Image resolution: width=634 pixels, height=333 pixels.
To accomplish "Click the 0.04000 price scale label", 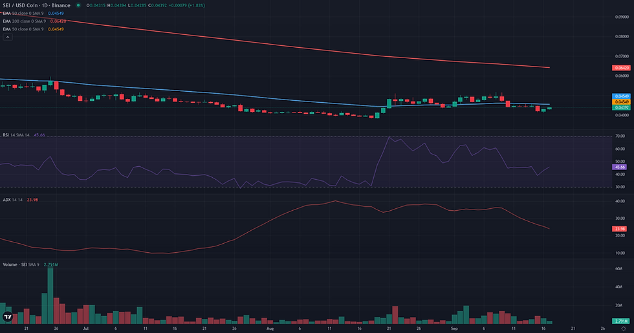I will [x=622, y=115].
